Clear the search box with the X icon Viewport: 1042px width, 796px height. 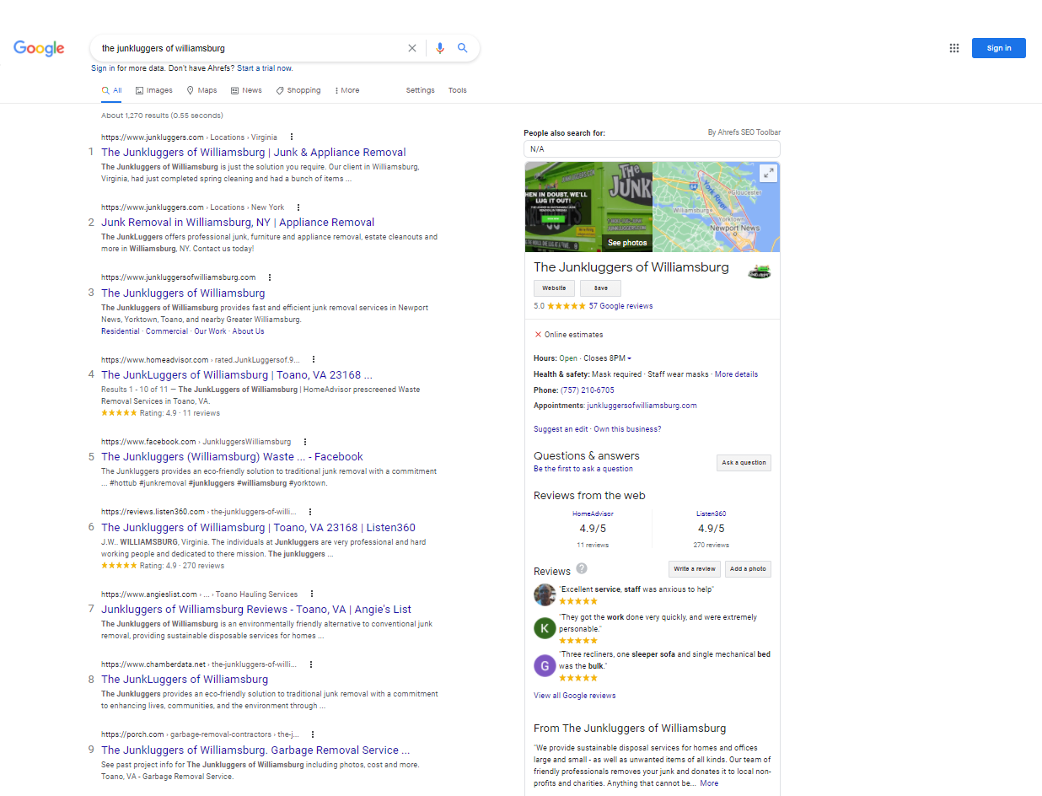[x=412, y=48]
